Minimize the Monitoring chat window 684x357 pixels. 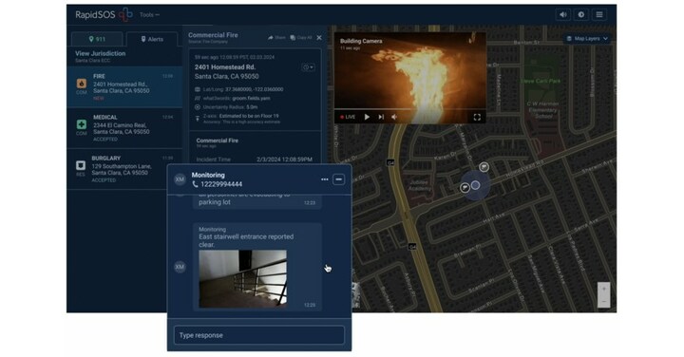pos(338,179)
